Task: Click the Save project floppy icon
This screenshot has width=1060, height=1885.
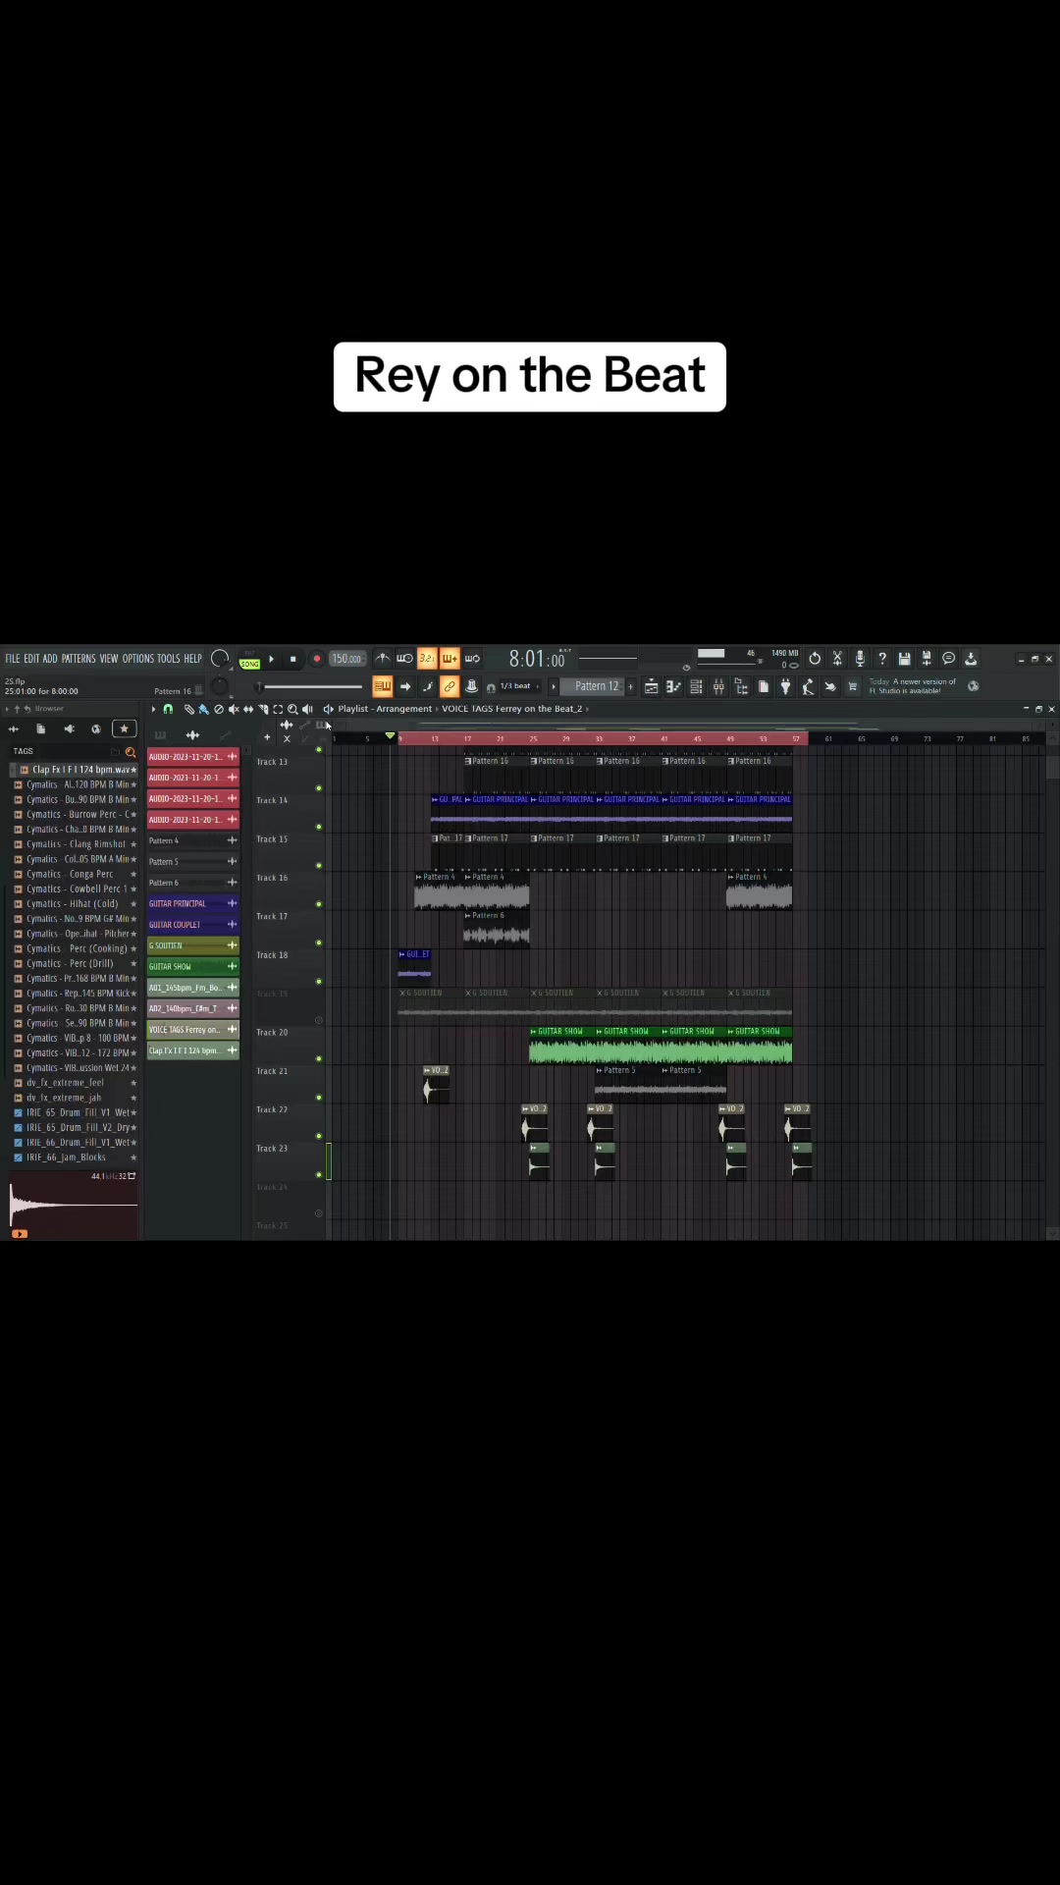Action: [904, 659]
